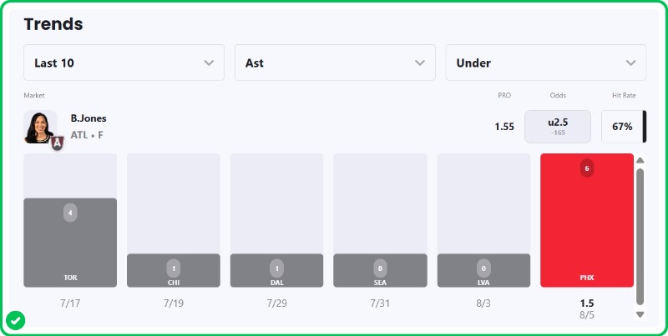
Task: Click the 4 value badge on TOR bar
Action: 70,213
